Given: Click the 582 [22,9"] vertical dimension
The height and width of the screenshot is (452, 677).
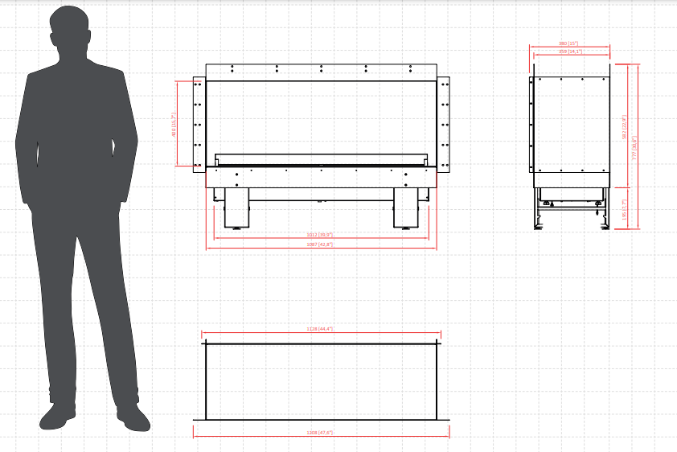Looking at the screenshot, I should pos(624,127).
